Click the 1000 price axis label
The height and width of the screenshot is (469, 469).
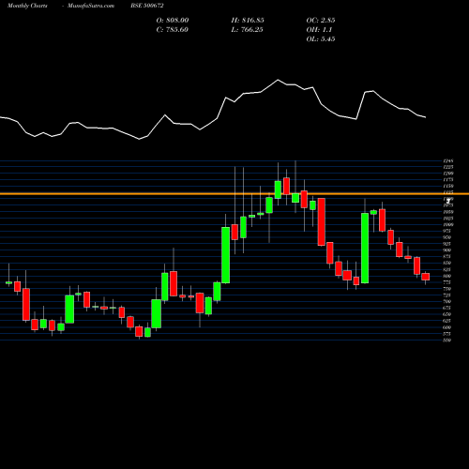coord(448,225)
